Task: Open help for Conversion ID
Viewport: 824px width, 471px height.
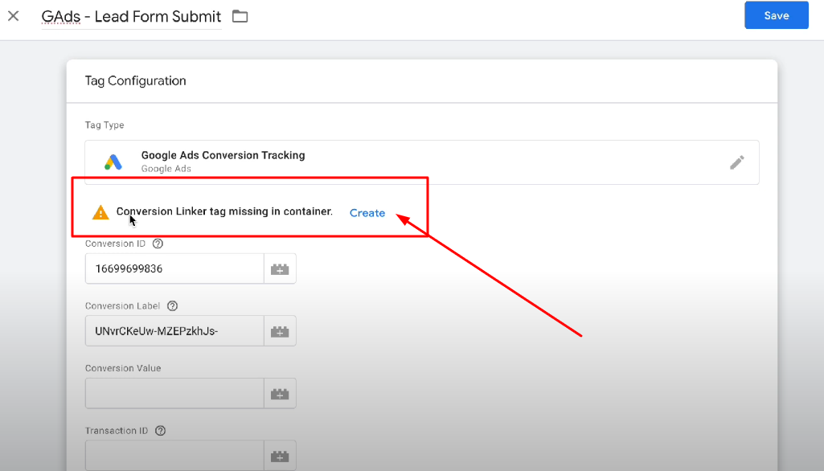Action: (158, 244)
